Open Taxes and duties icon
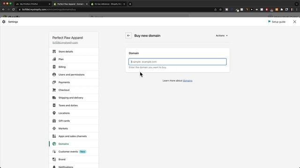The image size is (300, 168). coord(54,105)
